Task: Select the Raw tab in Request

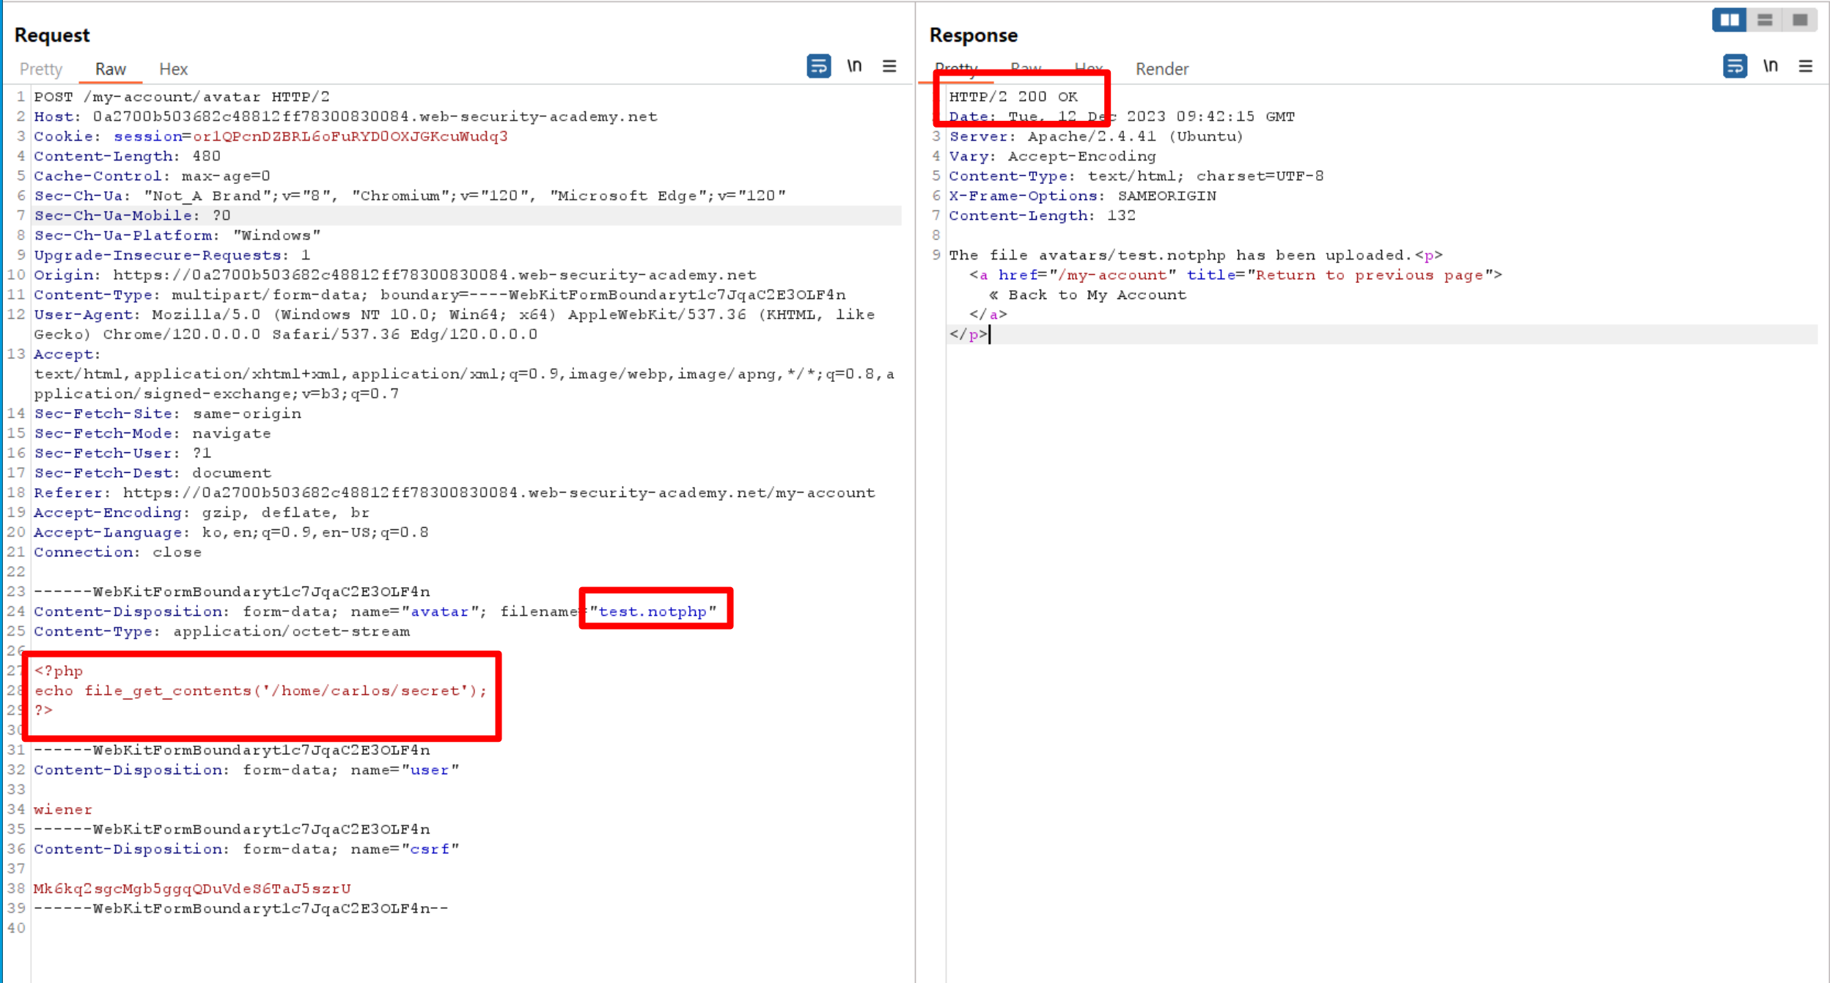Action: (x=111, y=69)
